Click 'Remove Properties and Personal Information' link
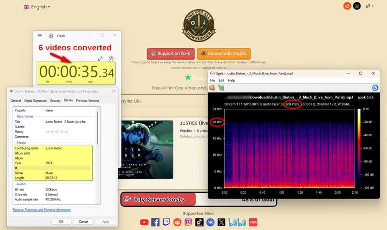Viewport: 387px width, 230px height. (42, 210)
